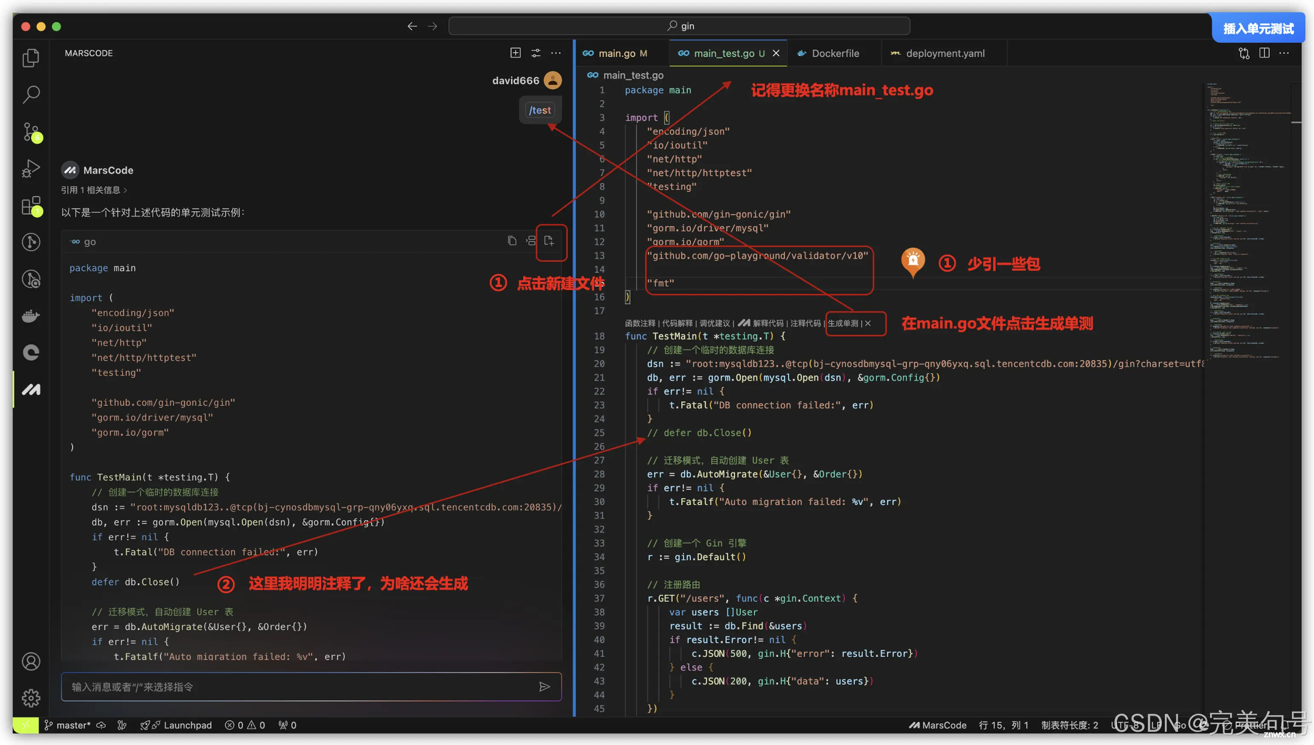
Task: Dismiss the code lens bar with X
Action: point(868,324)
